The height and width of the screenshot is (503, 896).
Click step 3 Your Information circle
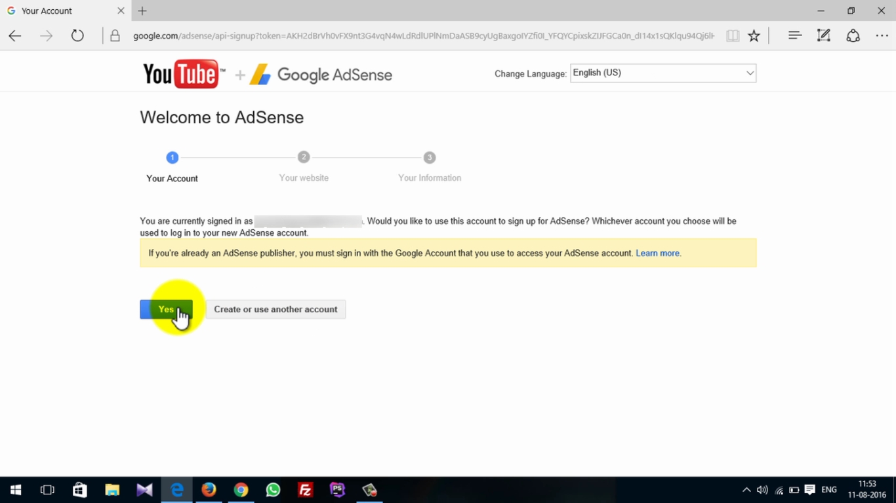[429, 157]
